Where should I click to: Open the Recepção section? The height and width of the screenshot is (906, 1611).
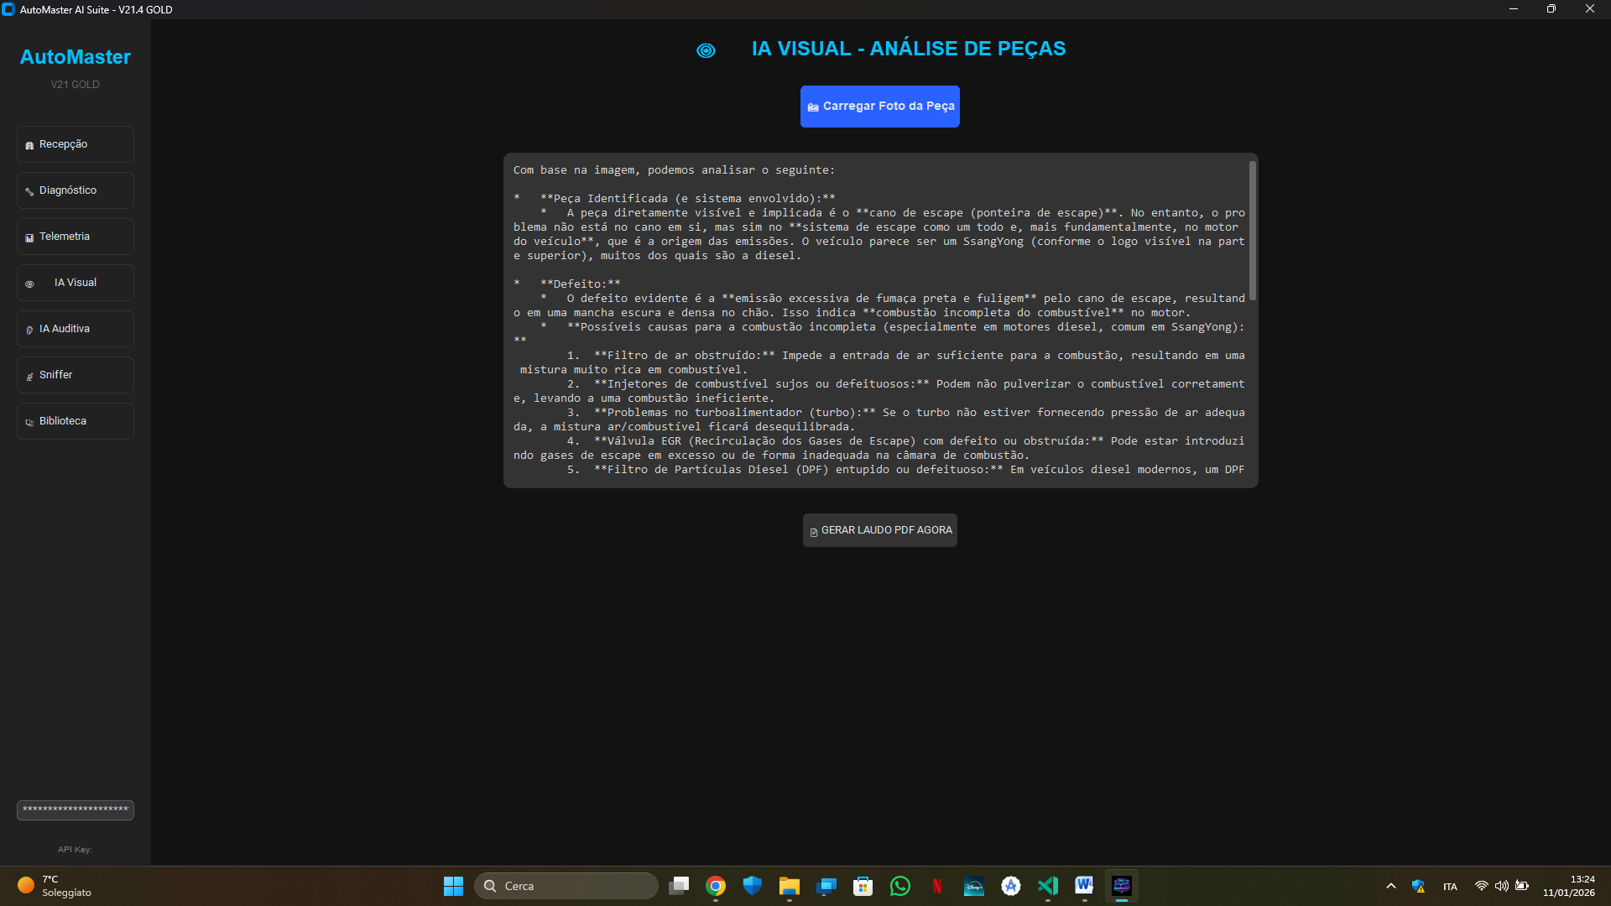tap(76, 144)
